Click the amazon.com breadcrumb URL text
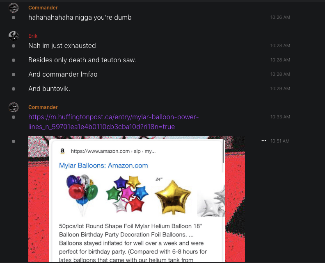325x263 pixels. [x=113, y=151]
